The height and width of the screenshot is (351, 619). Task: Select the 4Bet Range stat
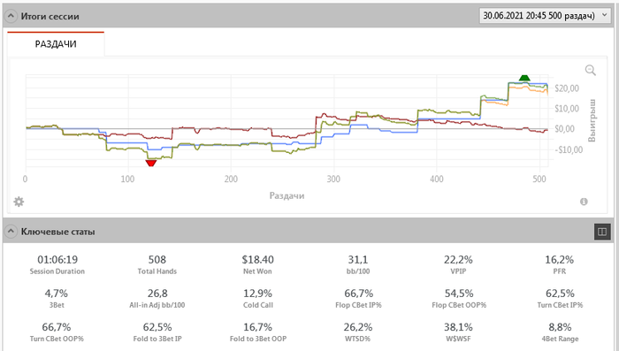pyautogui.click(x=560, y=332)
